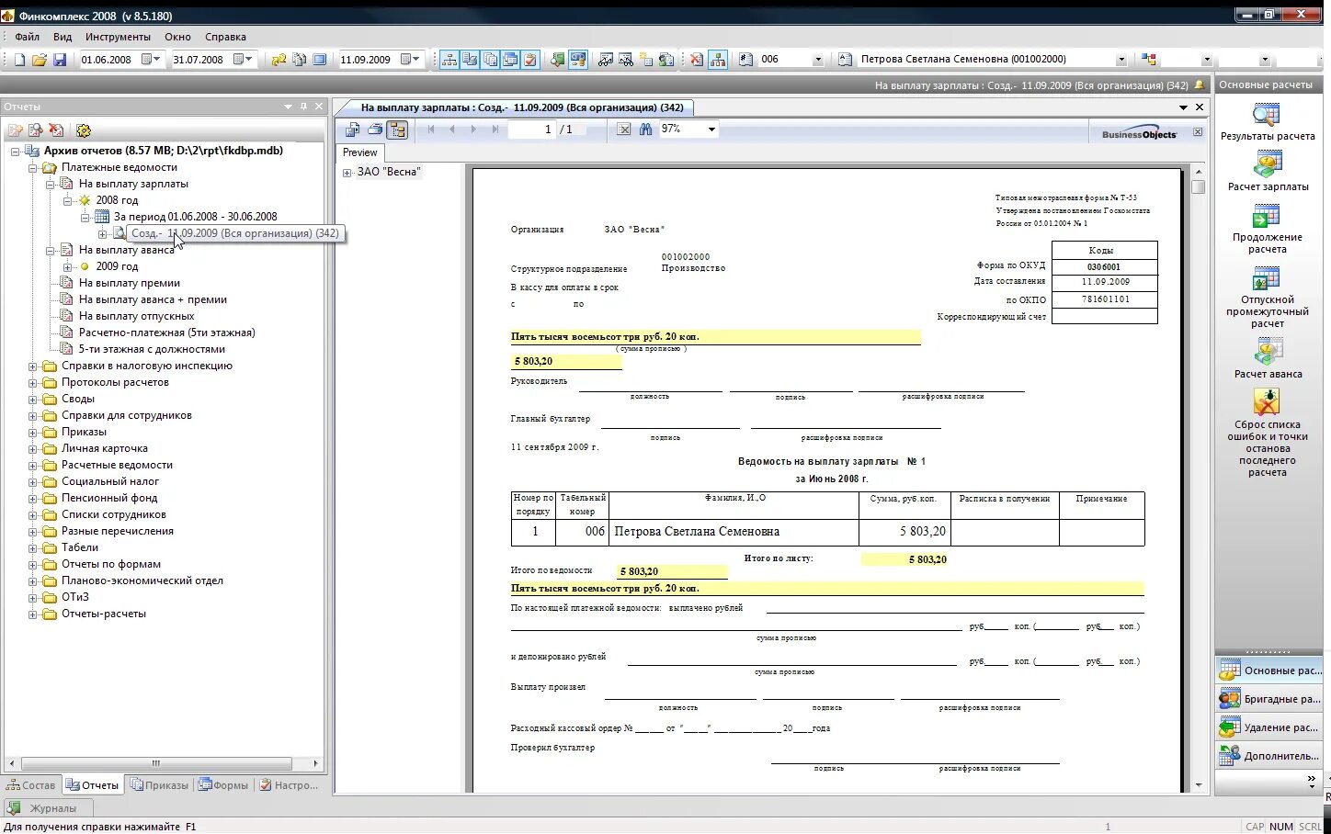Click the export report icon in preview toolbar
Image resolution: width=1331 pixels, height=834 pixels.
click(x=352, y=130)
